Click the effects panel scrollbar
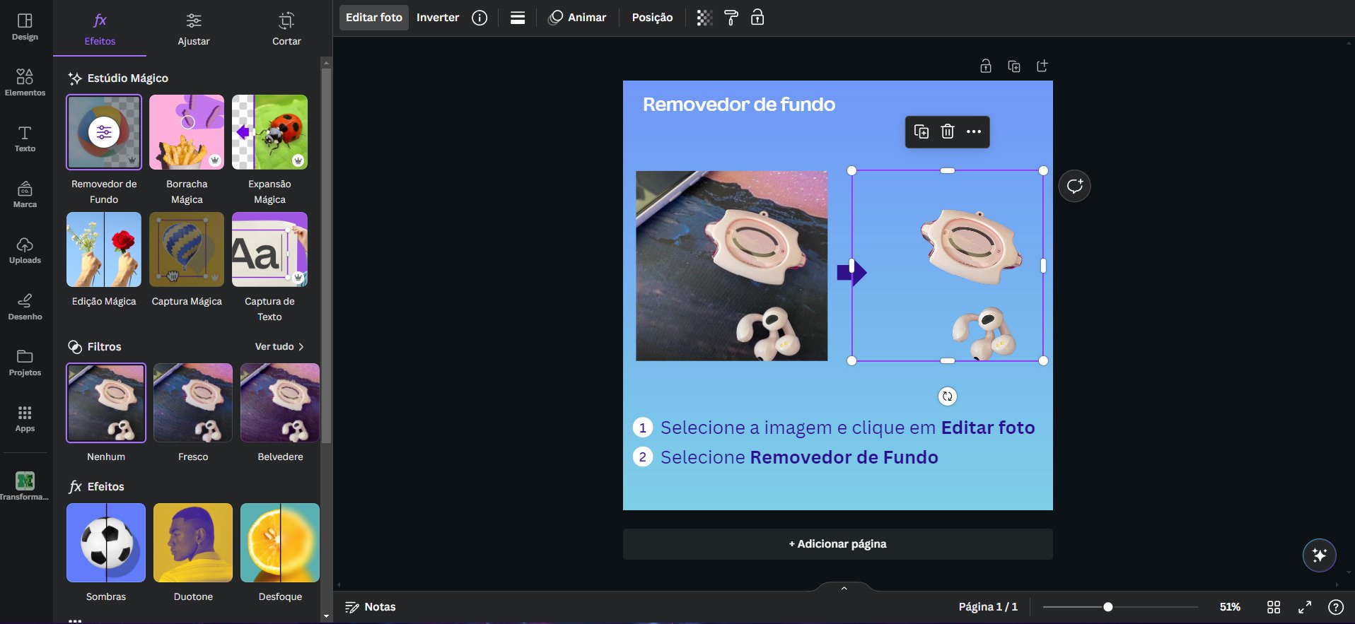Screen dimensions: 1355x624 coord(326,255)
